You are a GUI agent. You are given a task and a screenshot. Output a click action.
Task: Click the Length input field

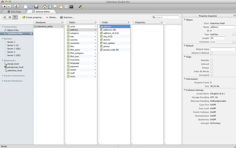point(217,38)
